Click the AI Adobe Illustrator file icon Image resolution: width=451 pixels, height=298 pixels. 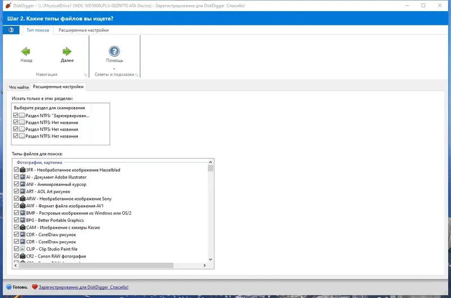pyautogui.click(x=23, y=177)
